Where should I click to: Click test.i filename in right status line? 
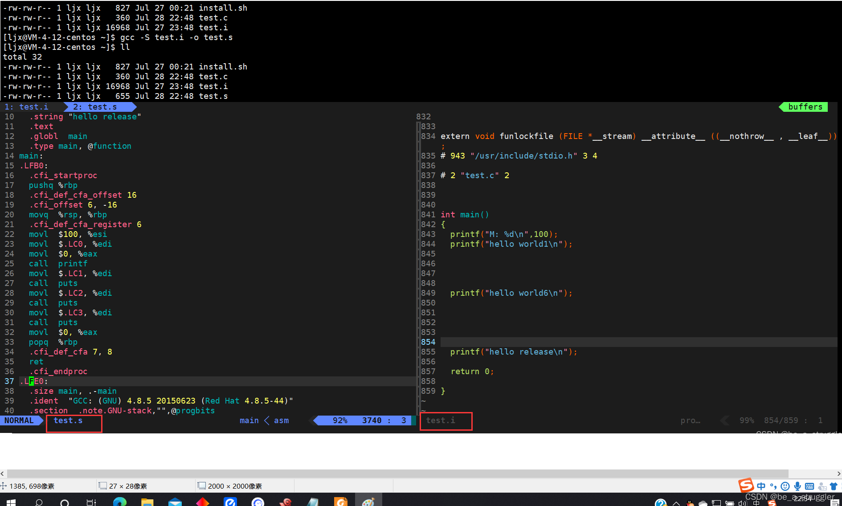tap(441, 420)
